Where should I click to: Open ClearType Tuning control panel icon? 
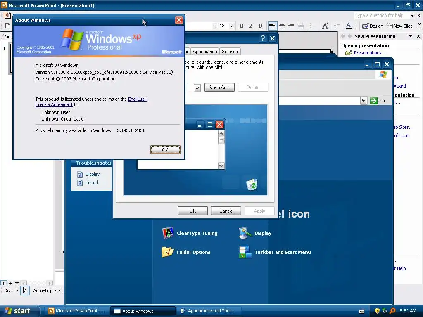(x=190, y=233)
